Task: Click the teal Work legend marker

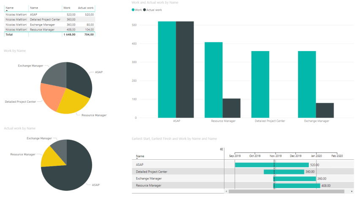Action: [133, 9]
